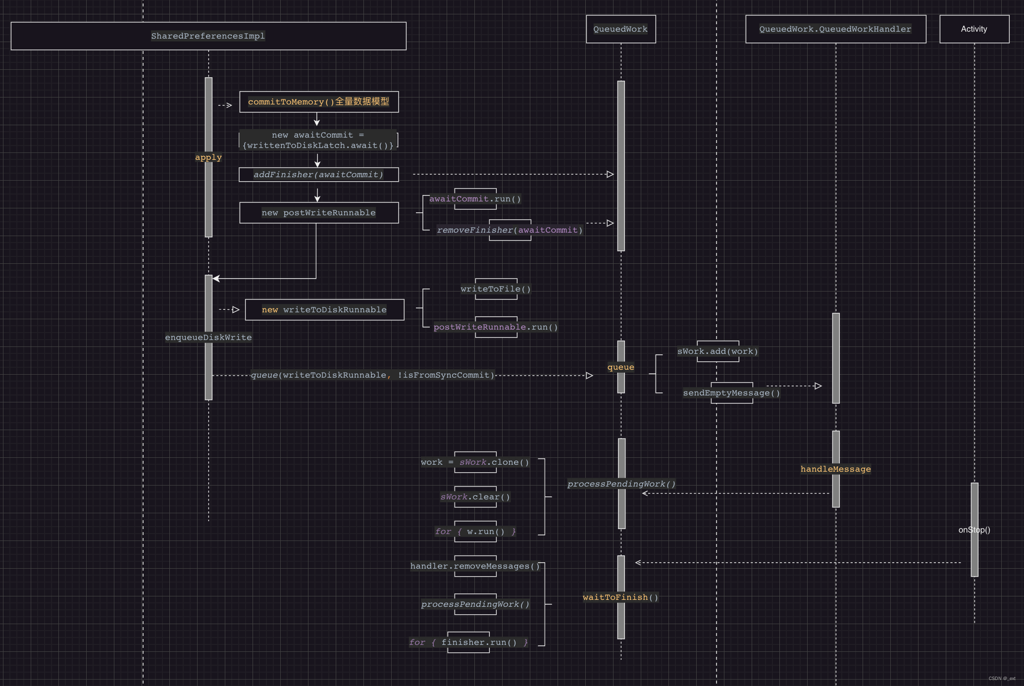This screenshot has height=686, width=1024.
Task: Select the sendEmptyMessage() label
Action: coord(731,393)
